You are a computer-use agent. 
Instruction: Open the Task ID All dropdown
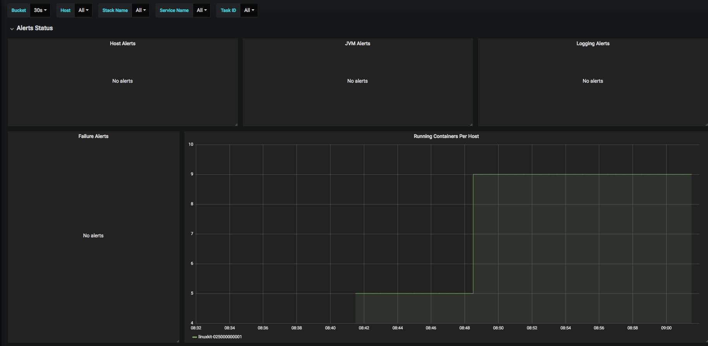[249, 10]
